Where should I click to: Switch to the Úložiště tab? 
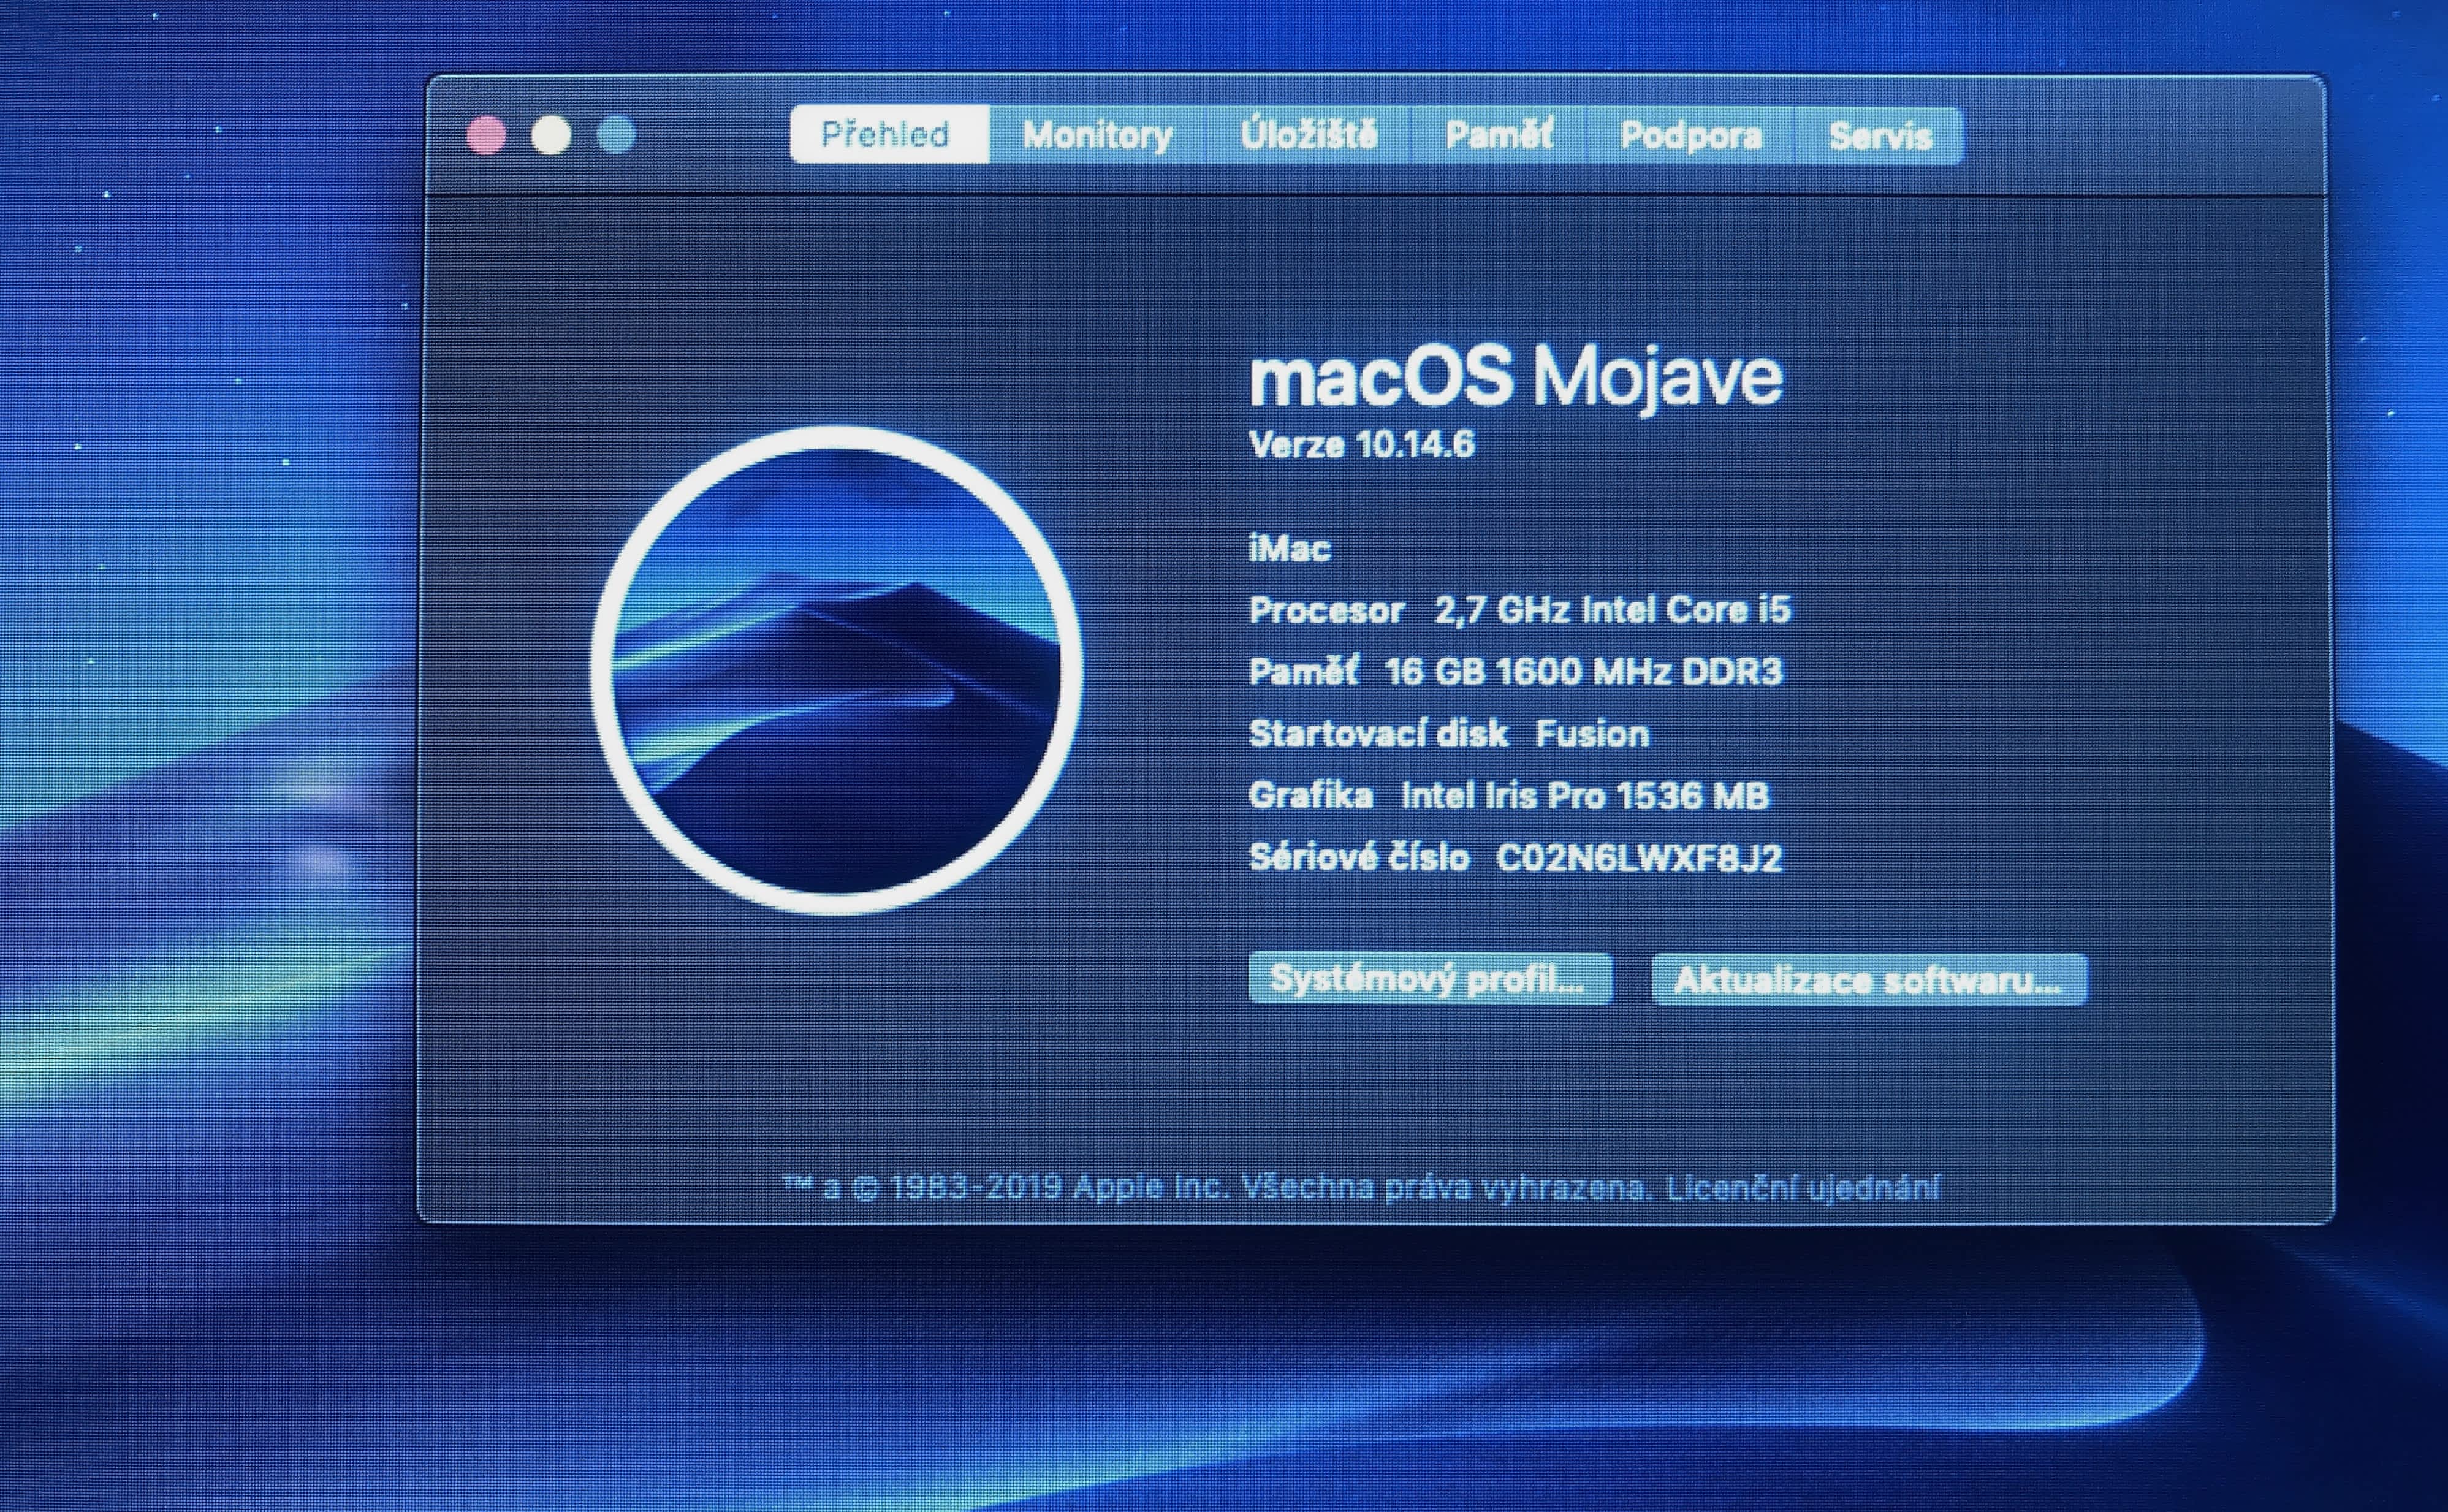click(1308, 134)
